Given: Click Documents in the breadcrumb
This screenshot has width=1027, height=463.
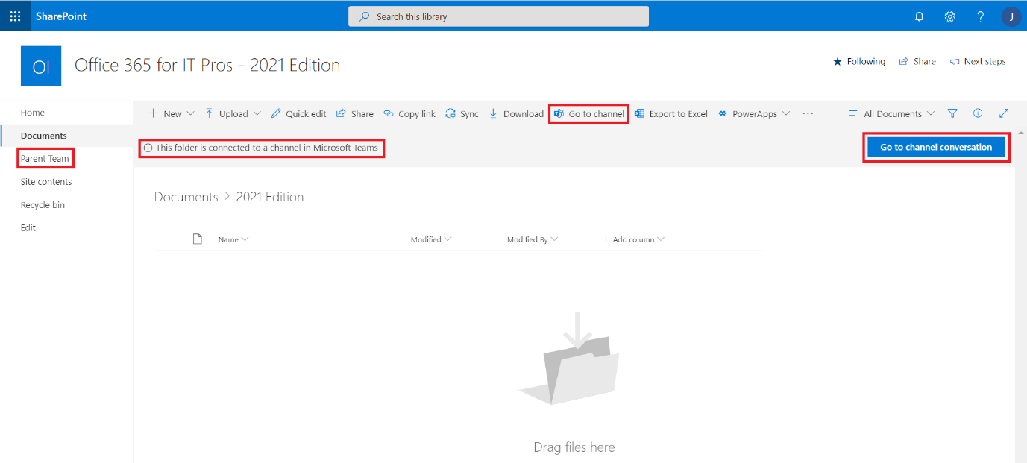Looking at the screenshot, I should [186, 197].
